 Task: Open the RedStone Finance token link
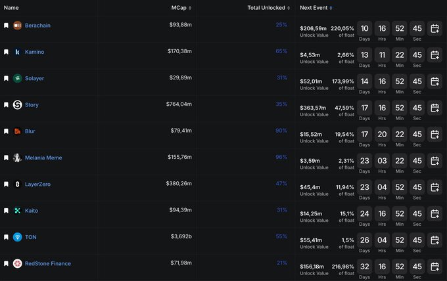47,263
